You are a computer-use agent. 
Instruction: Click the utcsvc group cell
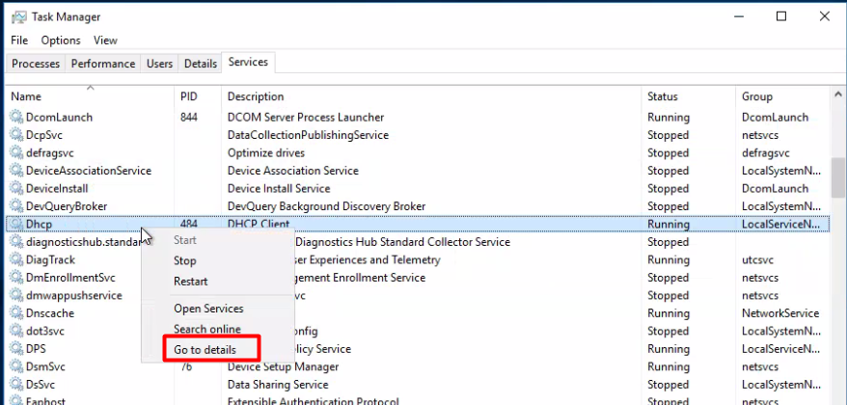[757, 259]
